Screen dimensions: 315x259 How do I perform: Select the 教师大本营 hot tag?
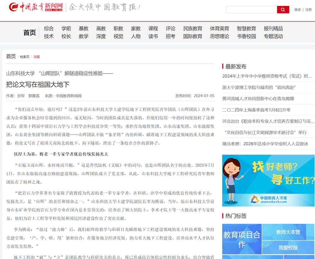tap(288, 232)
